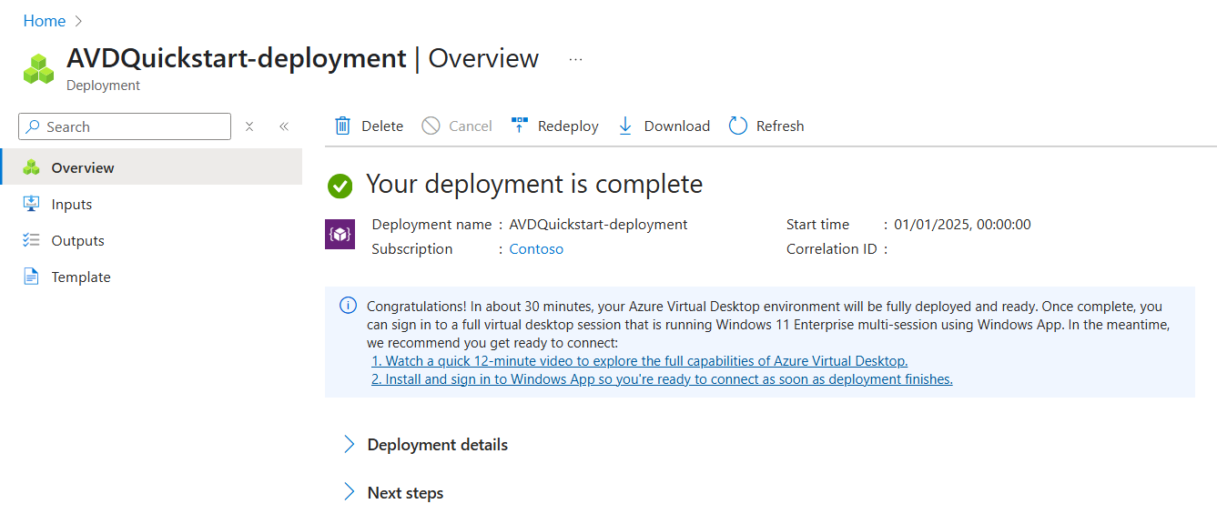The image size is (1217, 524).
Task: Select the Delete icon in the command bar
Action: coord(344,125)
